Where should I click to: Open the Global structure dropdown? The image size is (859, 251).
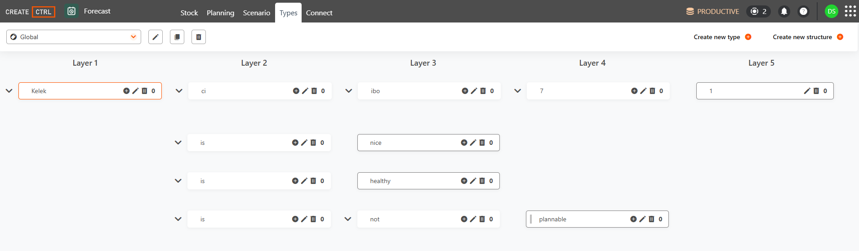[74, 37]
